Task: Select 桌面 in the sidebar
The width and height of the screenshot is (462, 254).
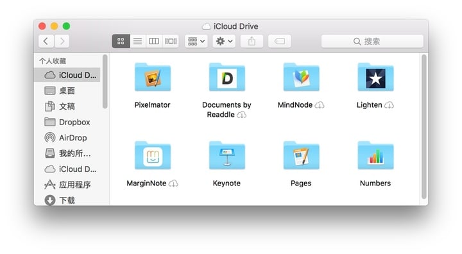Action: [x=67, y=90]
